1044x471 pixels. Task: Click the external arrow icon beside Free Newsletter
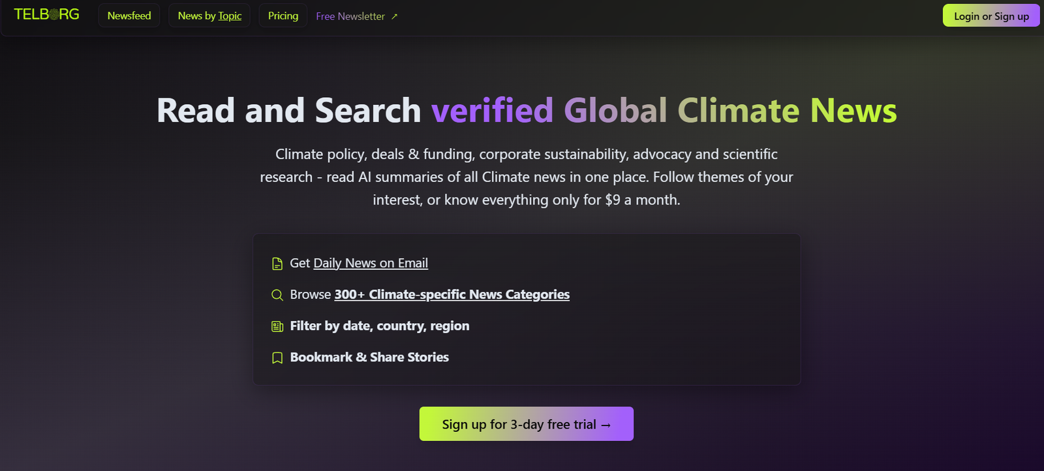394,17
